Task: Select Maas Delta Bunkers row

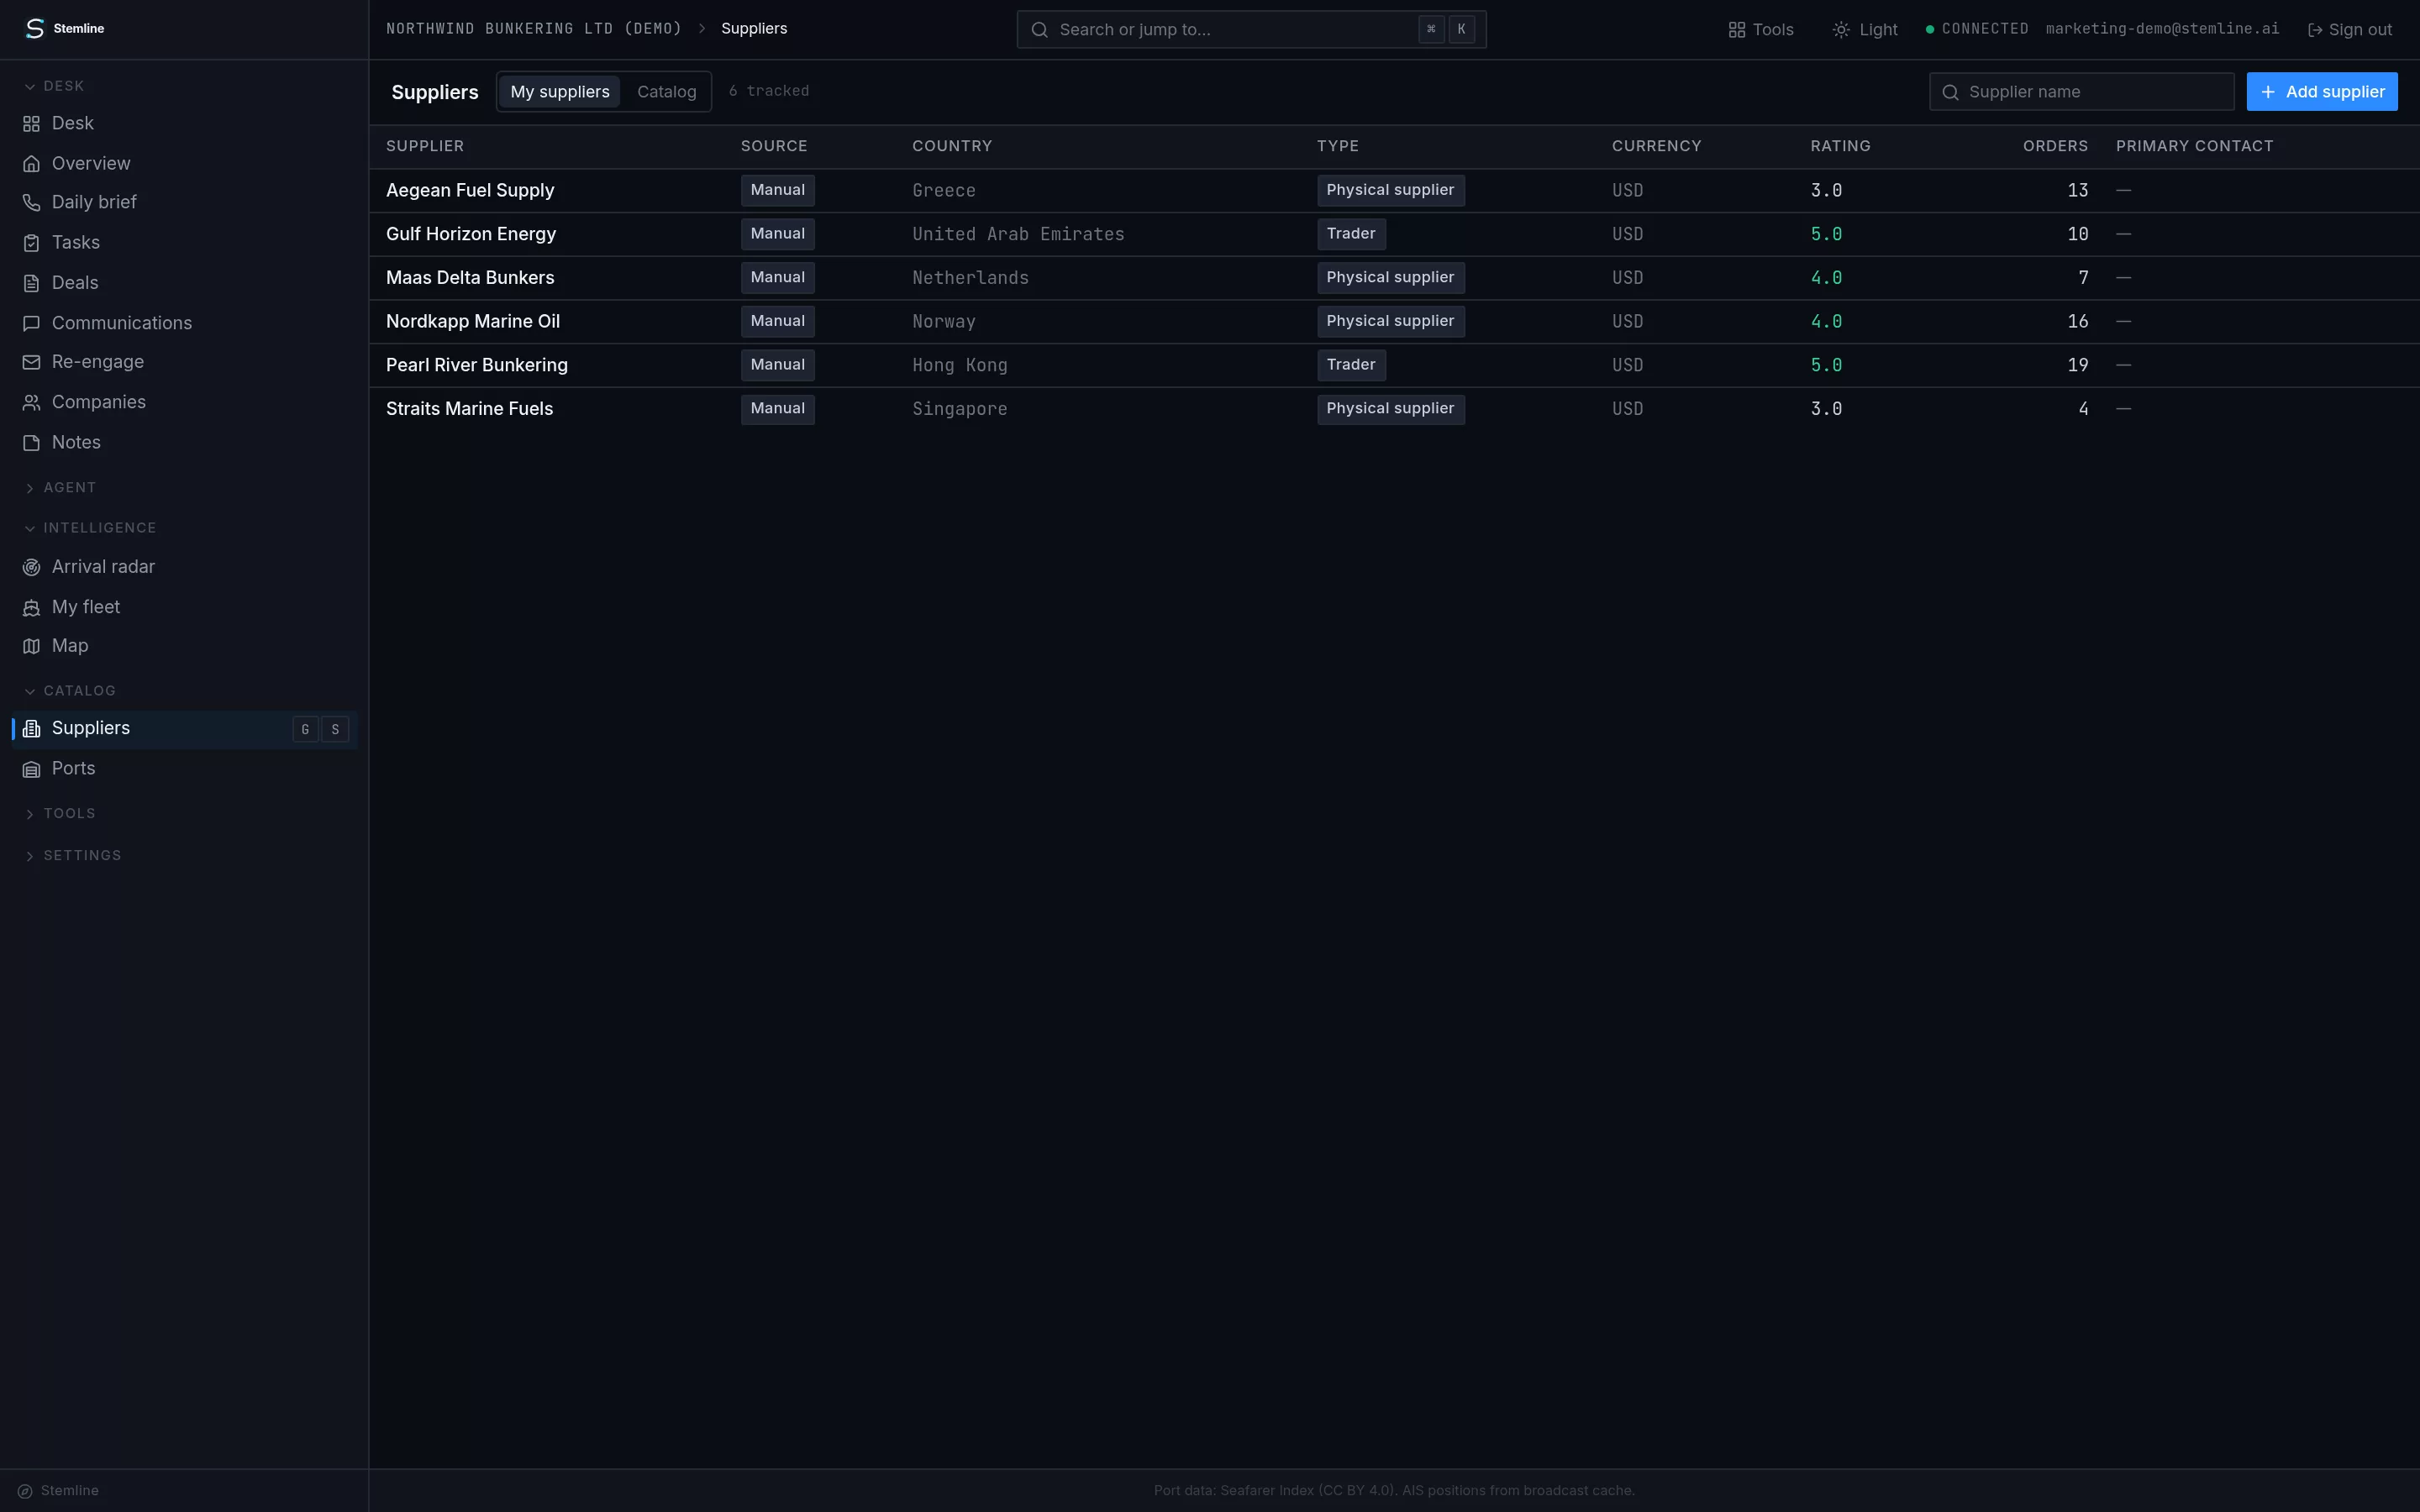Action: point(1394,278)
